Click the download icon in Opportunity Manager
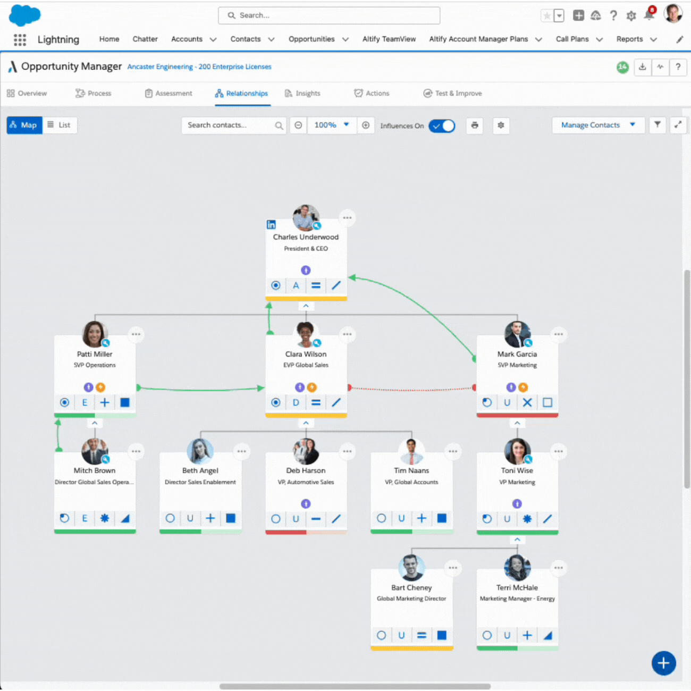 coord(642,67)
